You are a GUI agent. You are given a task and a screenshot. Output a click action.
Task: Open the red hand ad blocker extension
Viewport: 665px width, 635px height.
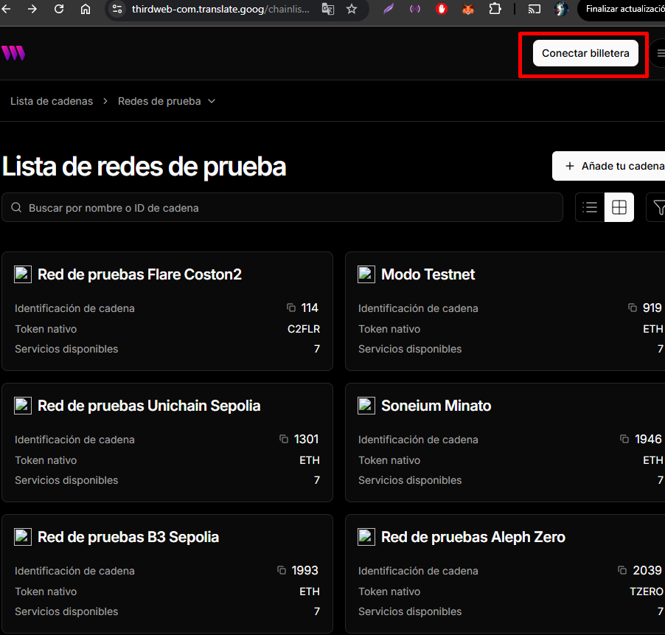442,9
